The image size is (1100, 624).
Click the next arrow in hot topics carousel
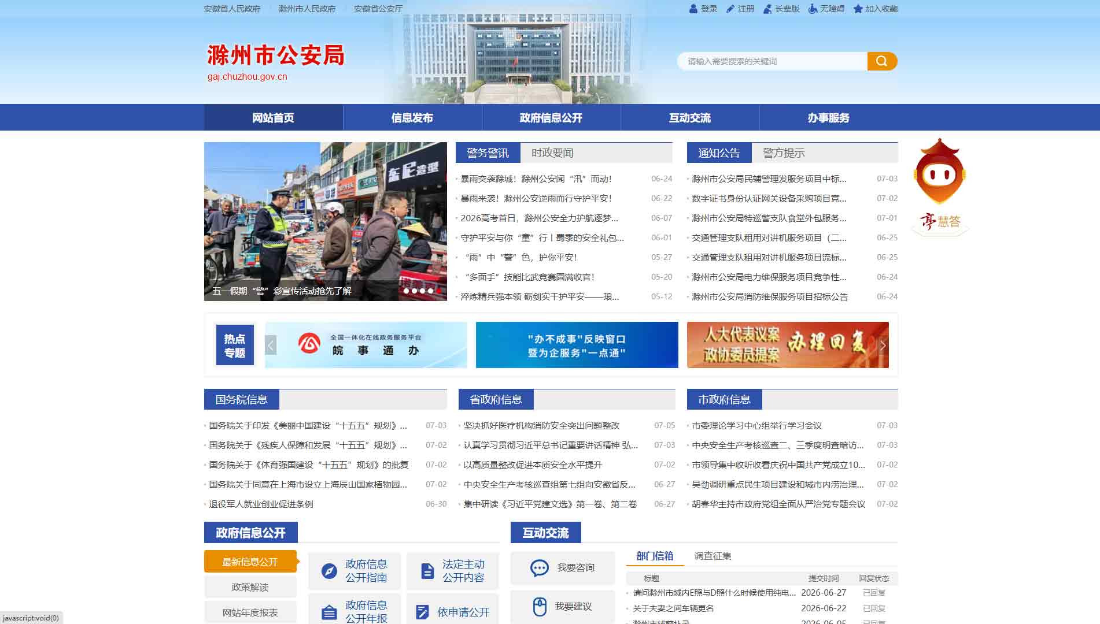(883, 345)
